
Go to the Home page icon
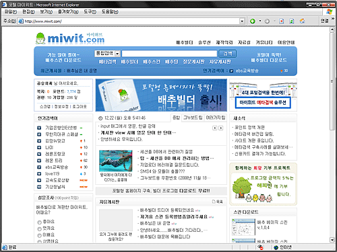(302, 21)
